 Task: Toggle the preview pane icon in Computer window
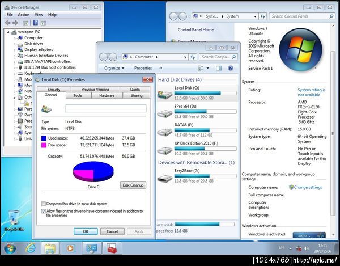click(219, 69)
